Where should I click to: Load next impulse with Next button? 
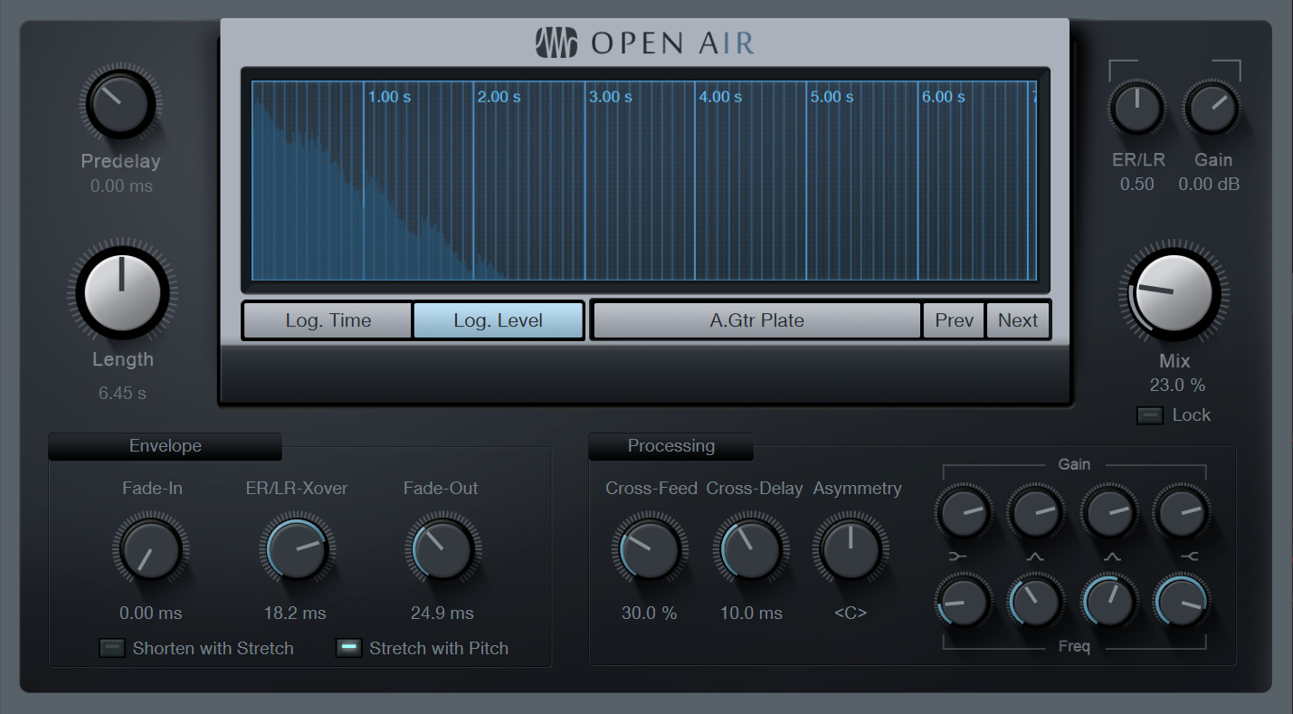point(1018,320)
